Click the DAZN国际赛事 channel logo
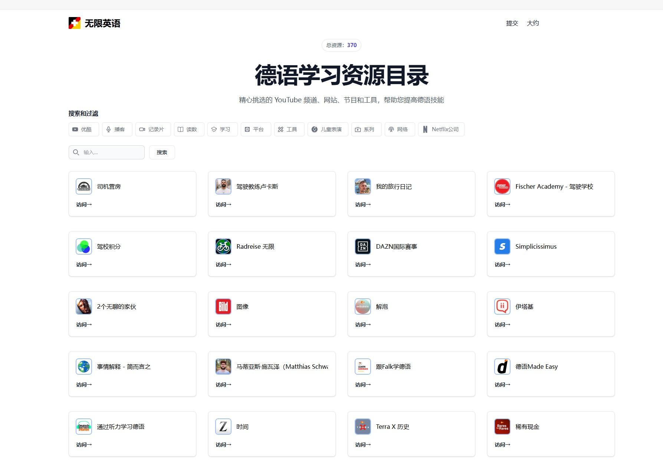This screenshot has height=464, width=663. coord(362,246)
